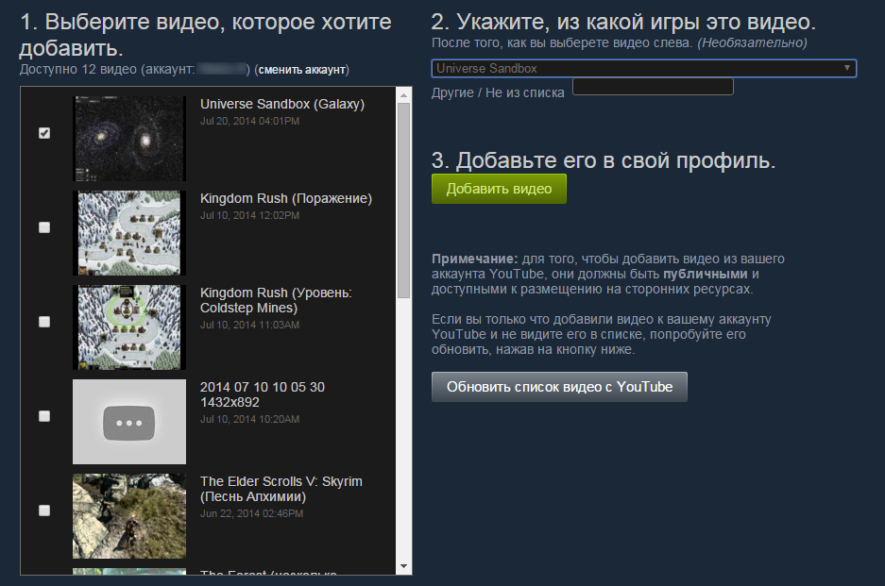Open the Kingdom Rush (Поражение) thumbnail
885x586 pixels.
129,233
